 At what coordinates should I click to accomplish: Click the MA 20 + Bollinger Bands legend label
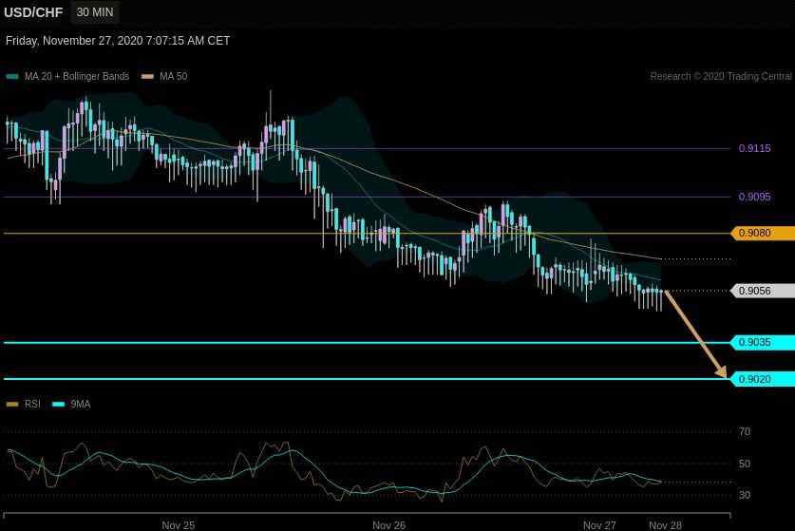click(77, 76)
